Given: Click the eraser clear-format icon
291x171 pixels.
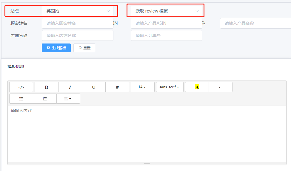Looking at the screenshot, I should click(117, 87).
